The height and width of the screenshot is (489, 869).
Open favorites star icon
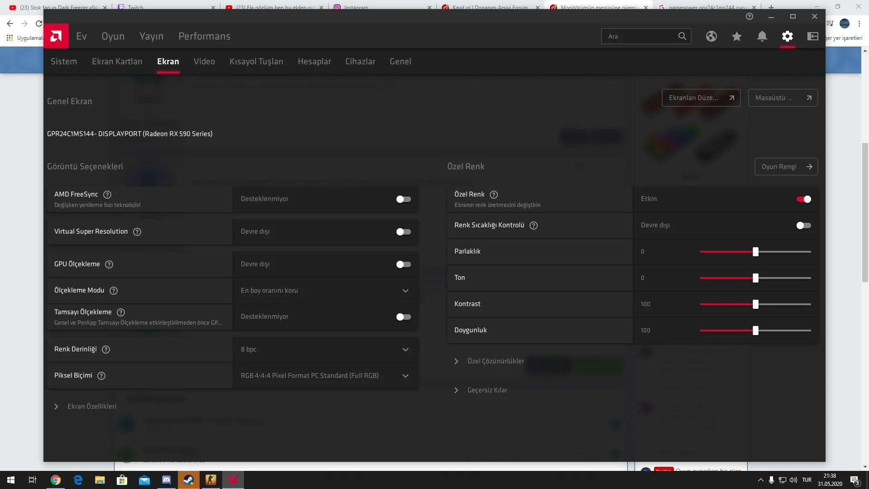(x=736, y=36)
